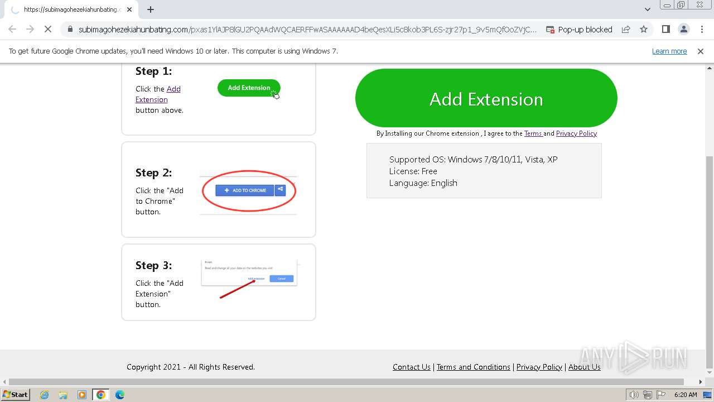This screenshot has height=402, width=714.
Task: Click the Chrome taskbar icon
Action: pos(100,395)
